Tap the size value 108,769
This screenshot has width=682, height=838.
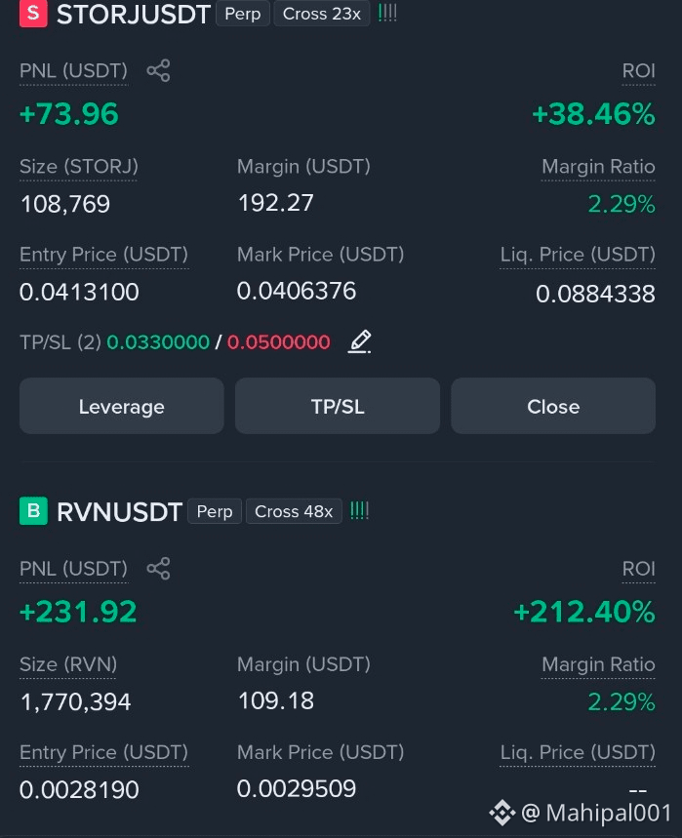65,204
